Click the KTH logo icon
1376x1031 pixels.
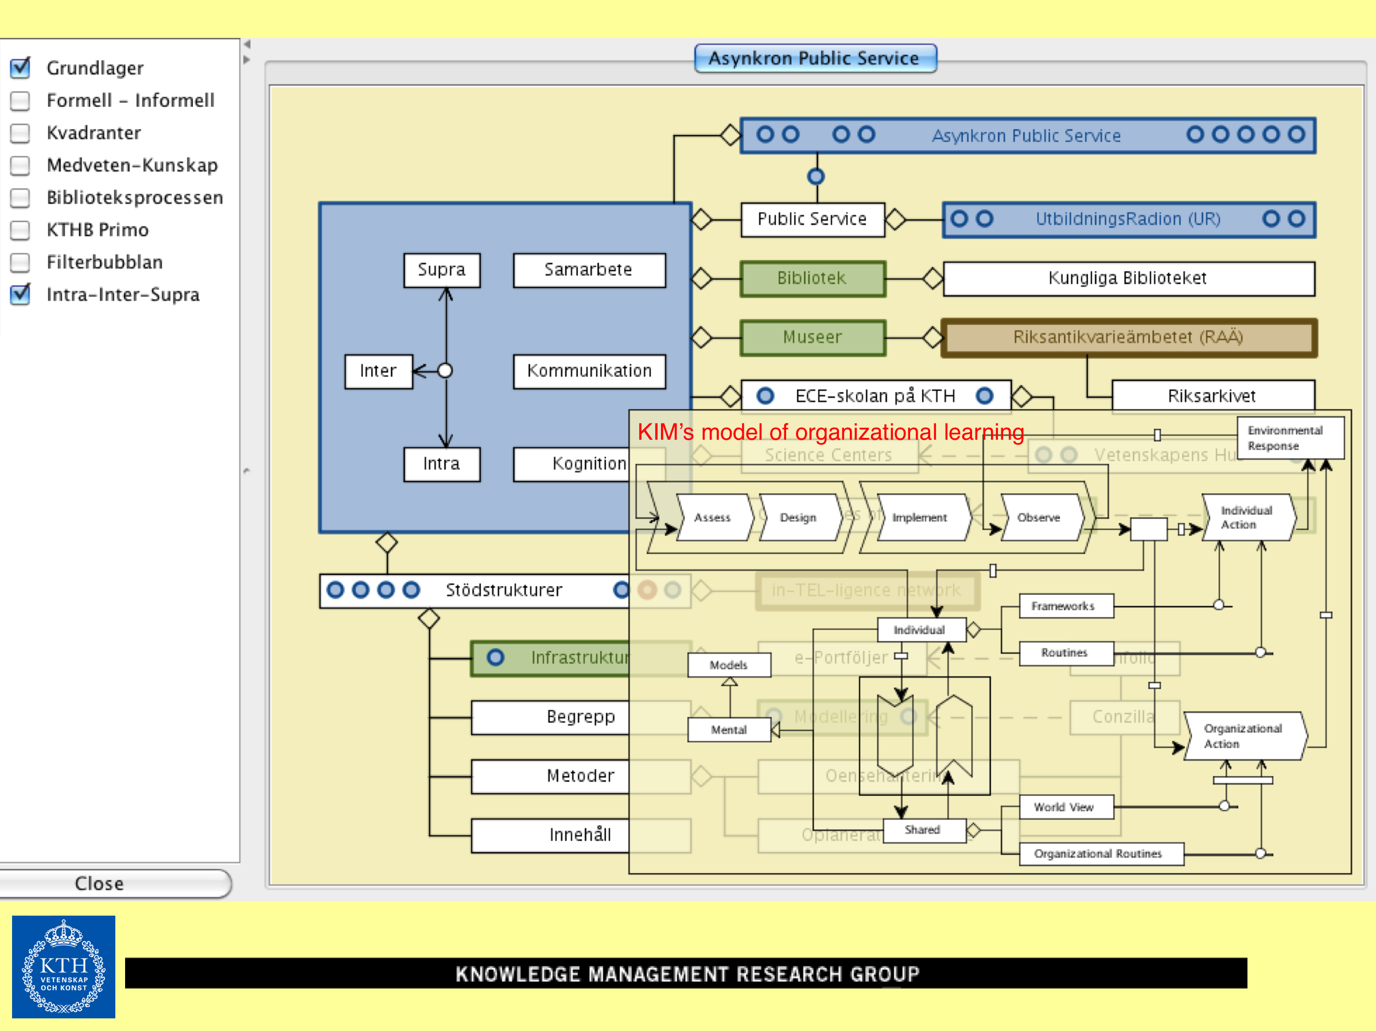[64, 966]
